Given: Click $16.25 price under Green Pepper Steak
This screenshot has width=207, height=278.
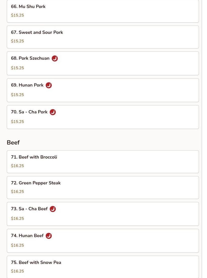Looking at the screenshot, I should (18, 192).
